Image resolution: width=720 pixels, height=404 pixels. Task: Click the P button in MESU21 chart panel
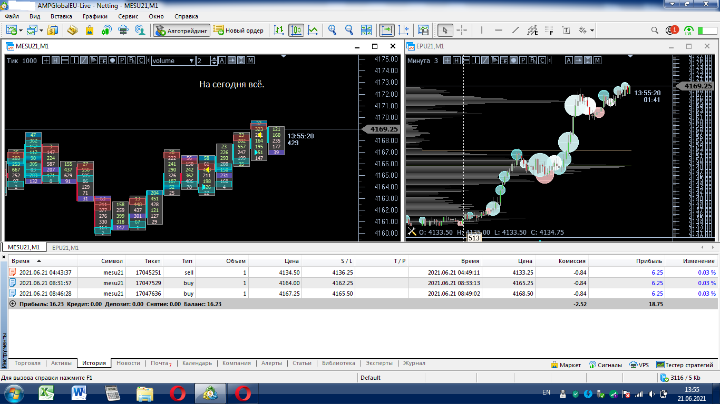(122, 60)
